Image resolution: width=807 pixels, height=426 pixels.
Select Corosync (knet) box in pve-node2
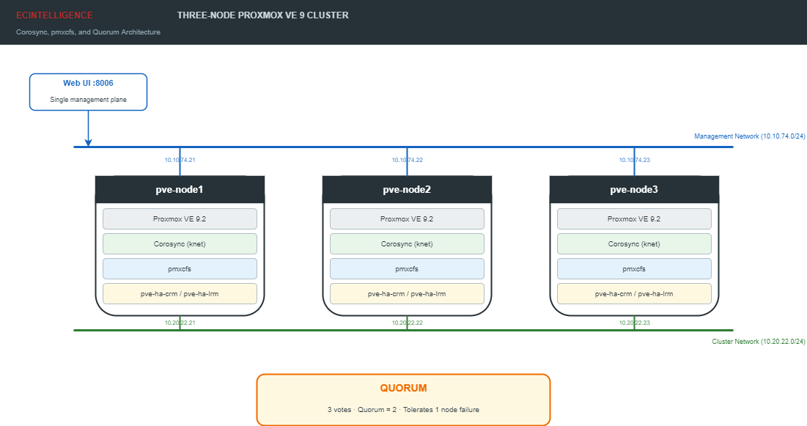pos(407,243)
